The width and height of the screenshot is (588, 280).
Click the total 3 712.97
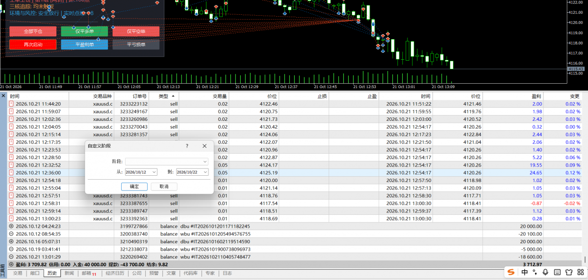coord(532,264)
